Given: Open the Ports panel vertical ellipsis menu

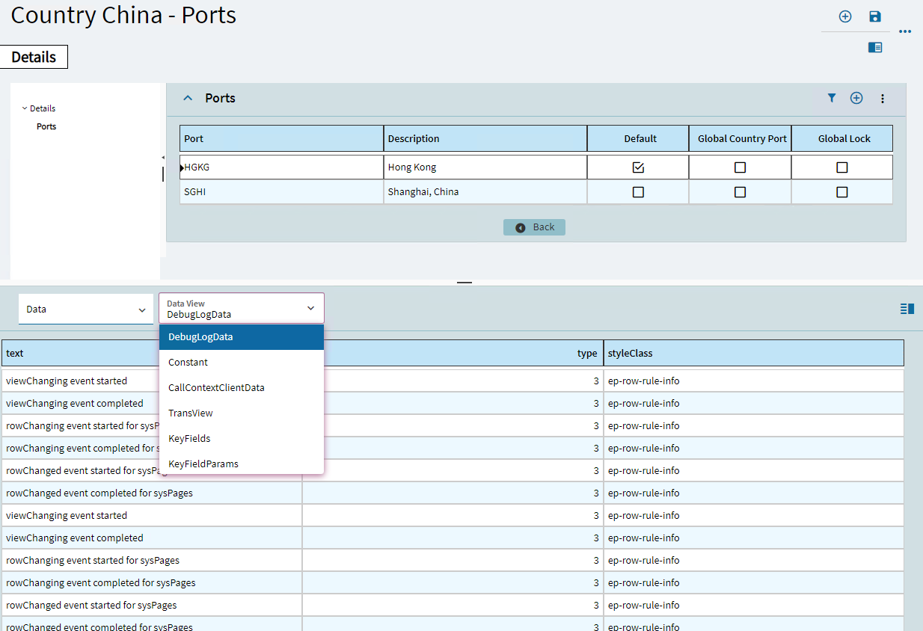Looking at the screenshot, I should click(x=883, y=99).
